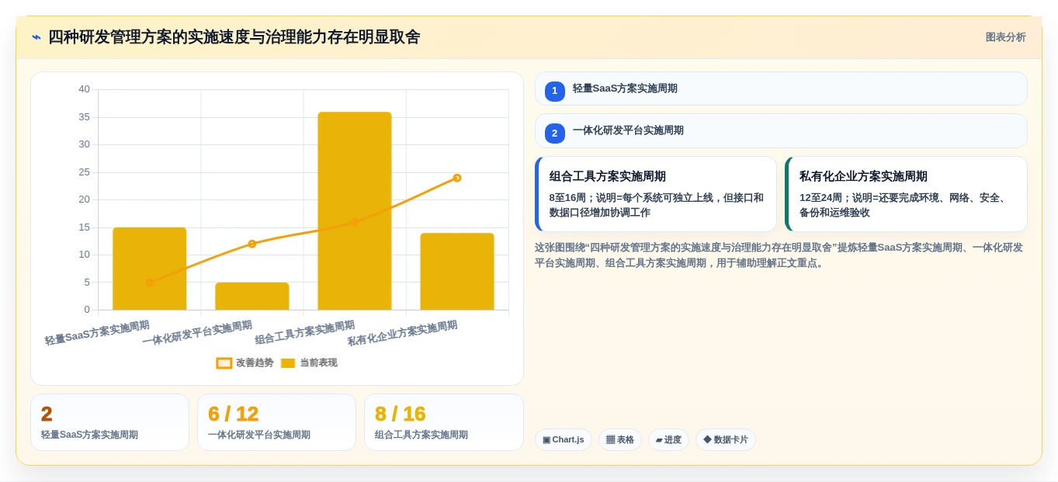
Task: Click the x-axis label 私有化企业方案实施周期
Action: (402, 333)
